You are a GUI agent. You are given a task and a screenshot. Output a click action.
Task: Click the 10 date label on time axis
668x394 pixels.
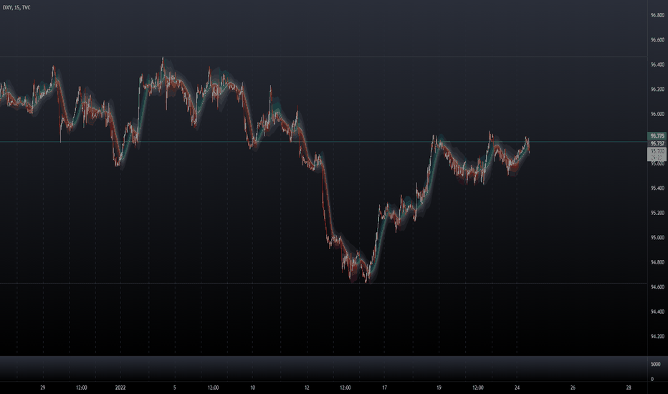pos(252,388)
